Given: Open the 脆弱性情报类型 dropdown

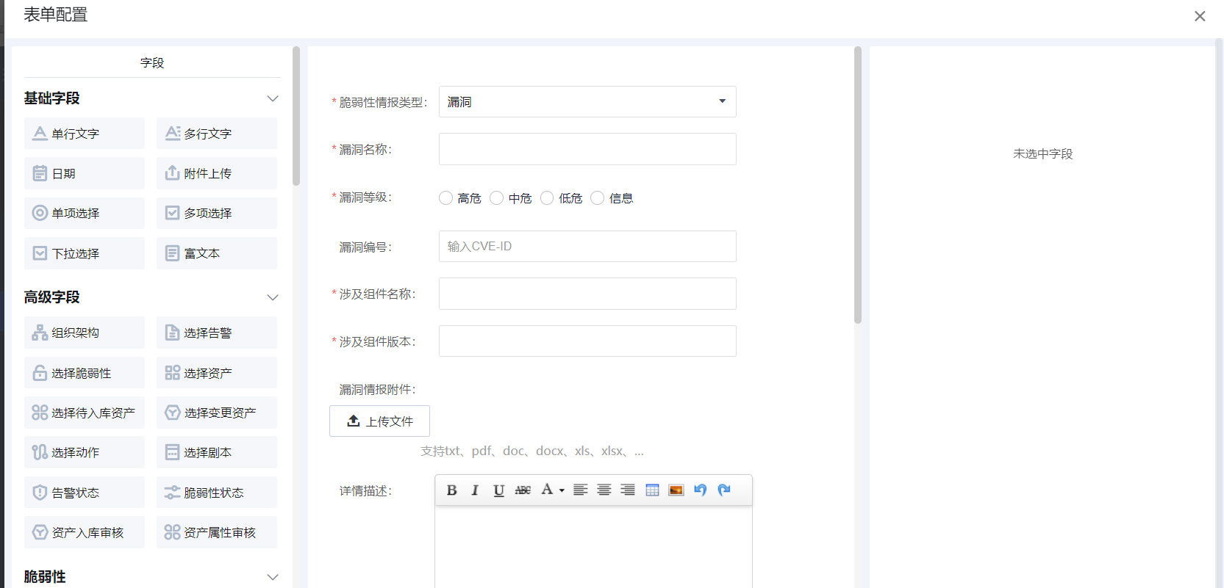Looking at the screenshot, I should coord(587,102).
